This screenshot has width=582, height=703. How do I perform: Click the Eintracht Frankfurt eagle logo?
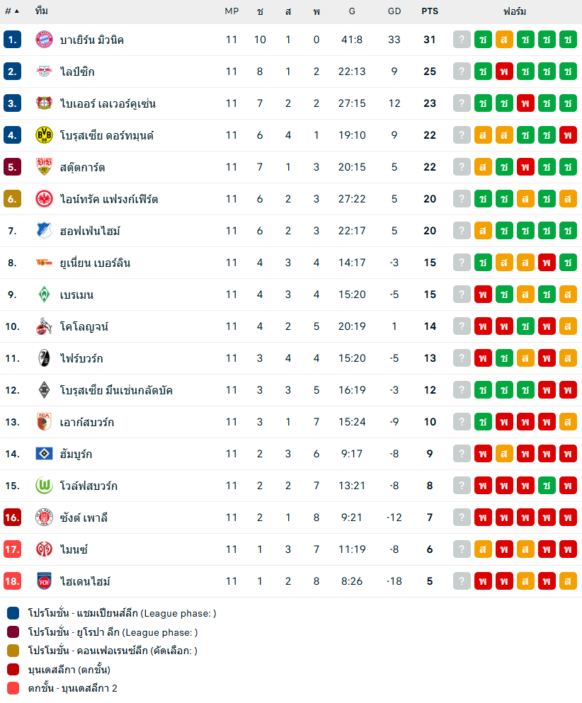pos(45,199)
